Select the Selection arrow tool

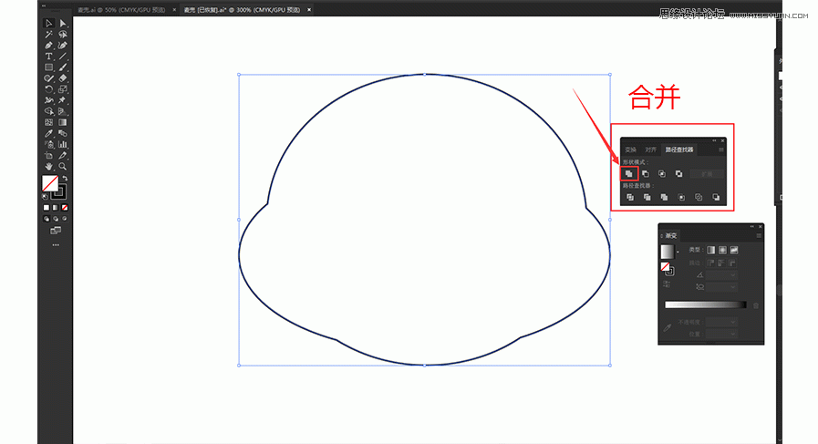pos(48,23)
